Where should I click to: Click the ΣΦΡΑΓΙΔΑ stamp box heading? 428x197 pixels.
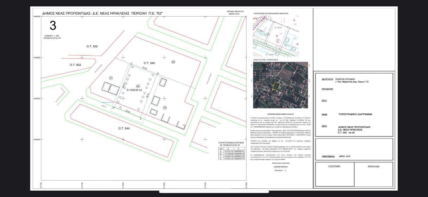click(373, 166)
